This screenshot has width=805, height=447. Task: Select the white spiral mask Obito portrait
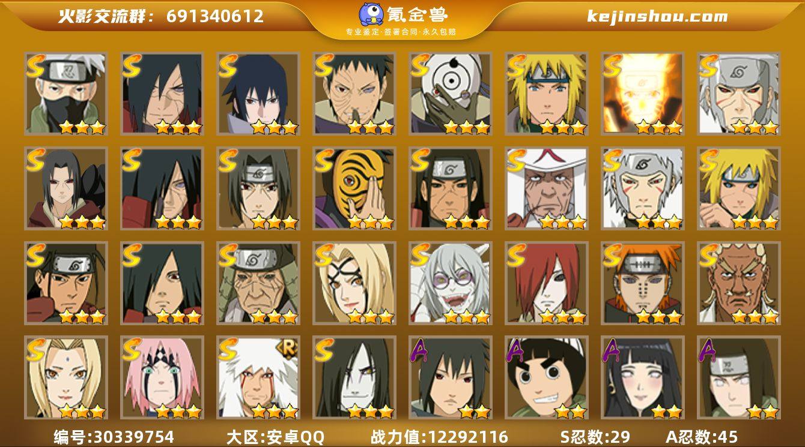click(x=451, y=94)
